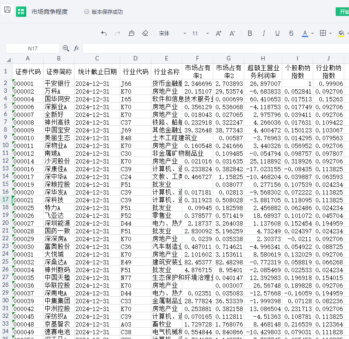The width and height of the screenshot is (349, 339).
Task: Click the save icon at top left
Action: click(8, 10)
